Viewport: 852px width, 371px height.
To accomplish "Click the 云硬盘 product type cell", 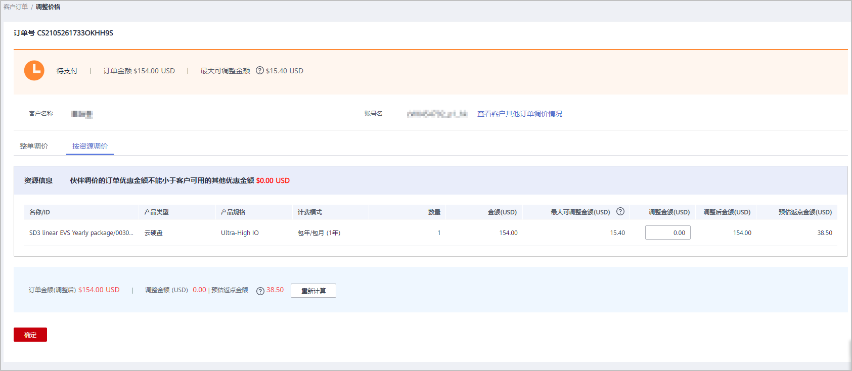I will click(x=154, y=233).
